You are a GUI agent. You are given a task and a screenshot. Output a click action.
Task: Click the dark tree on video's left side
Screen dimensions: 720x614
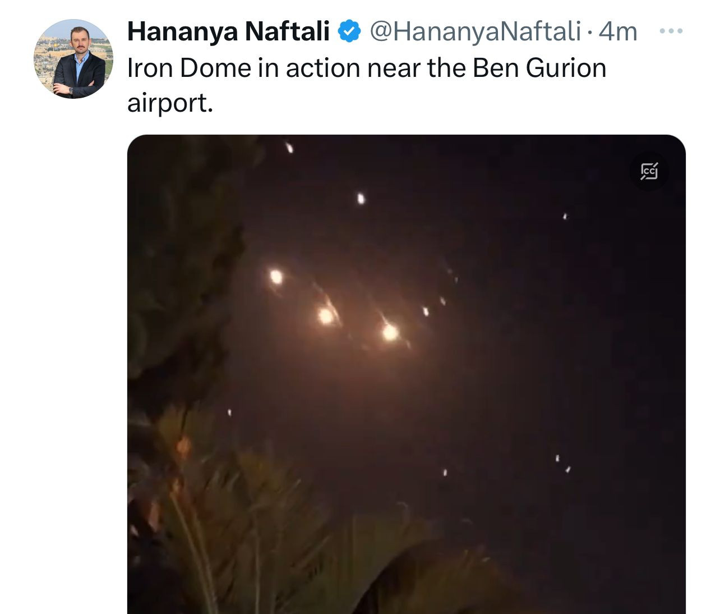point(179,281)
